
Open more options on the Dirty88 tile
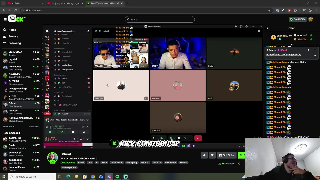pos(146,98)
